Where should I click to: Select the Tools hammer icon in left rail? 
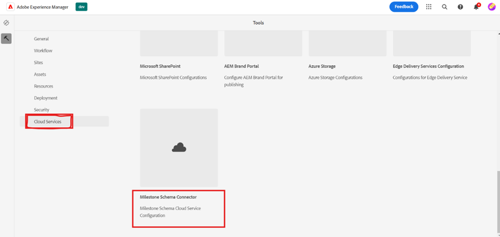tap(6, 38)
